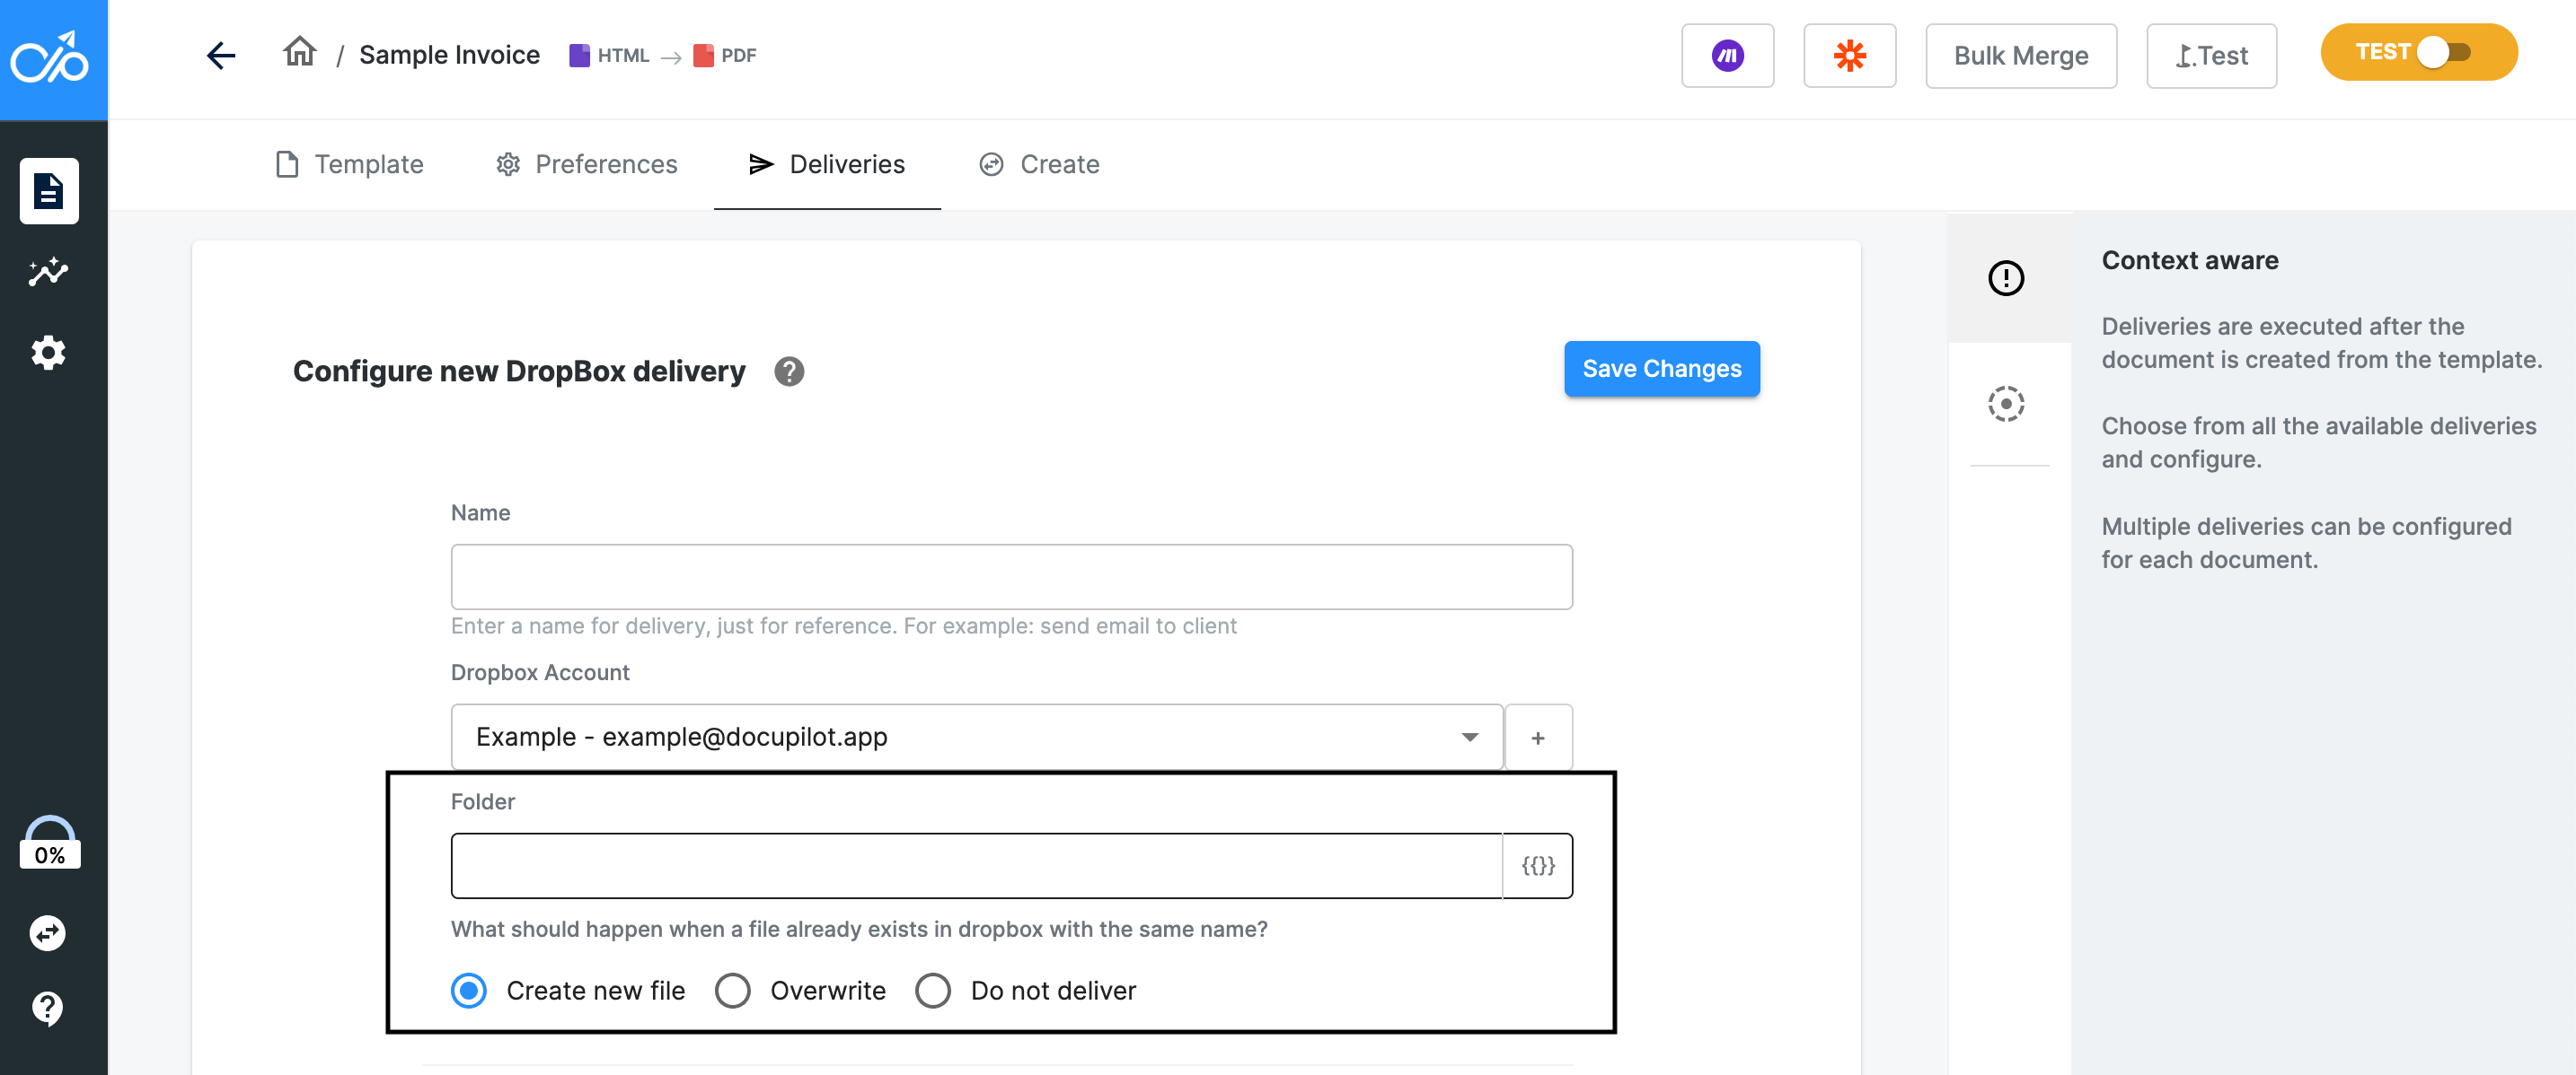This screenshot has height=1075, width=2576.
Task: Open the Make integration icon button
Action: 1727,56
